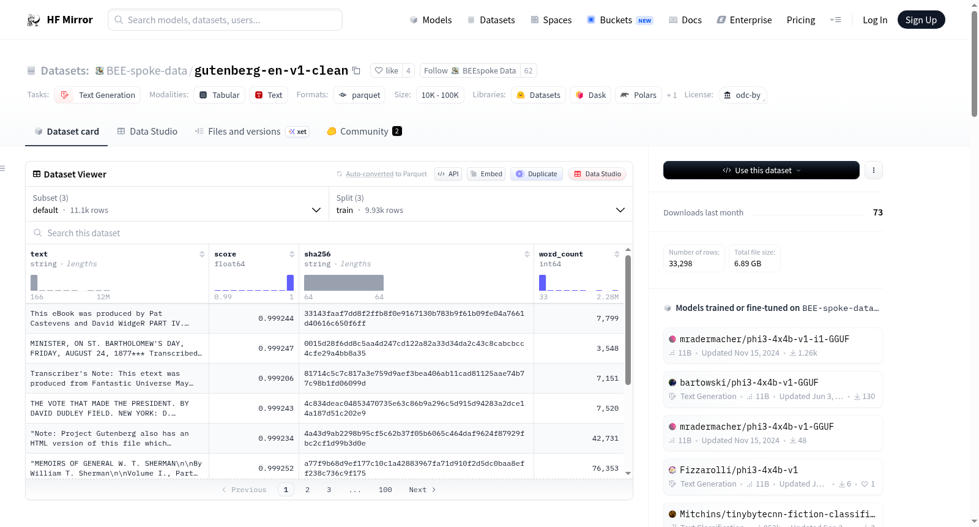The image size is (979, 527).
Task: Open the BEE-spoke-data organization link
Action: click(x=147, y=71)
